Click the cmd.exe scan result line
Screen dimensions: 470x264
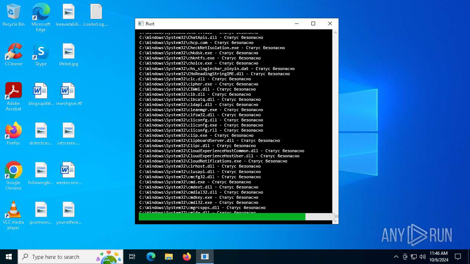pyautogui.click(x=195, y=182)
